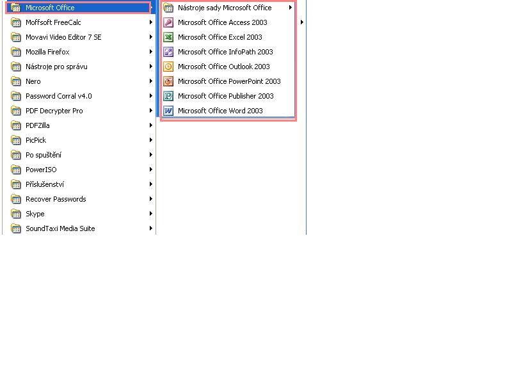The width and height of the screenshot is (512, 384).
Task: Expand the Moffsoft FreeCalc submenu arrow
Action: (151, 22)
